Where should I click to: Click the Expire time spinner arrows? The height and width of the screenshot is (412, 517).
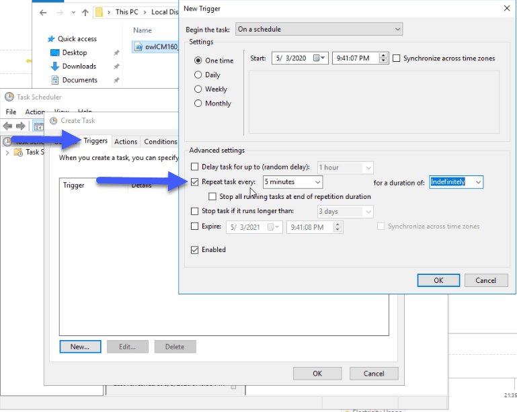pyautogui.click(x=337, y=227)
